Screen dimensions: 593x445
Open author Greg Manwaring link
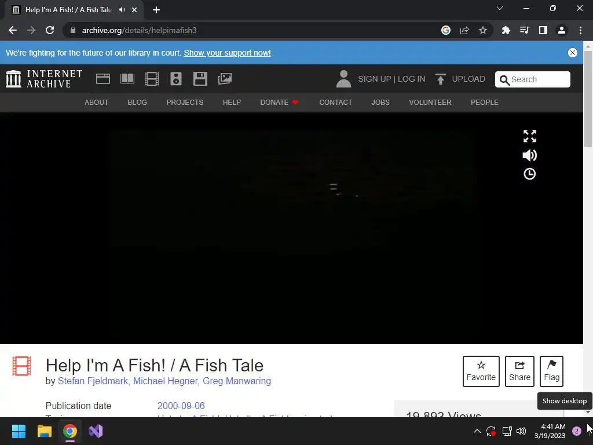(x=237, y=381)
